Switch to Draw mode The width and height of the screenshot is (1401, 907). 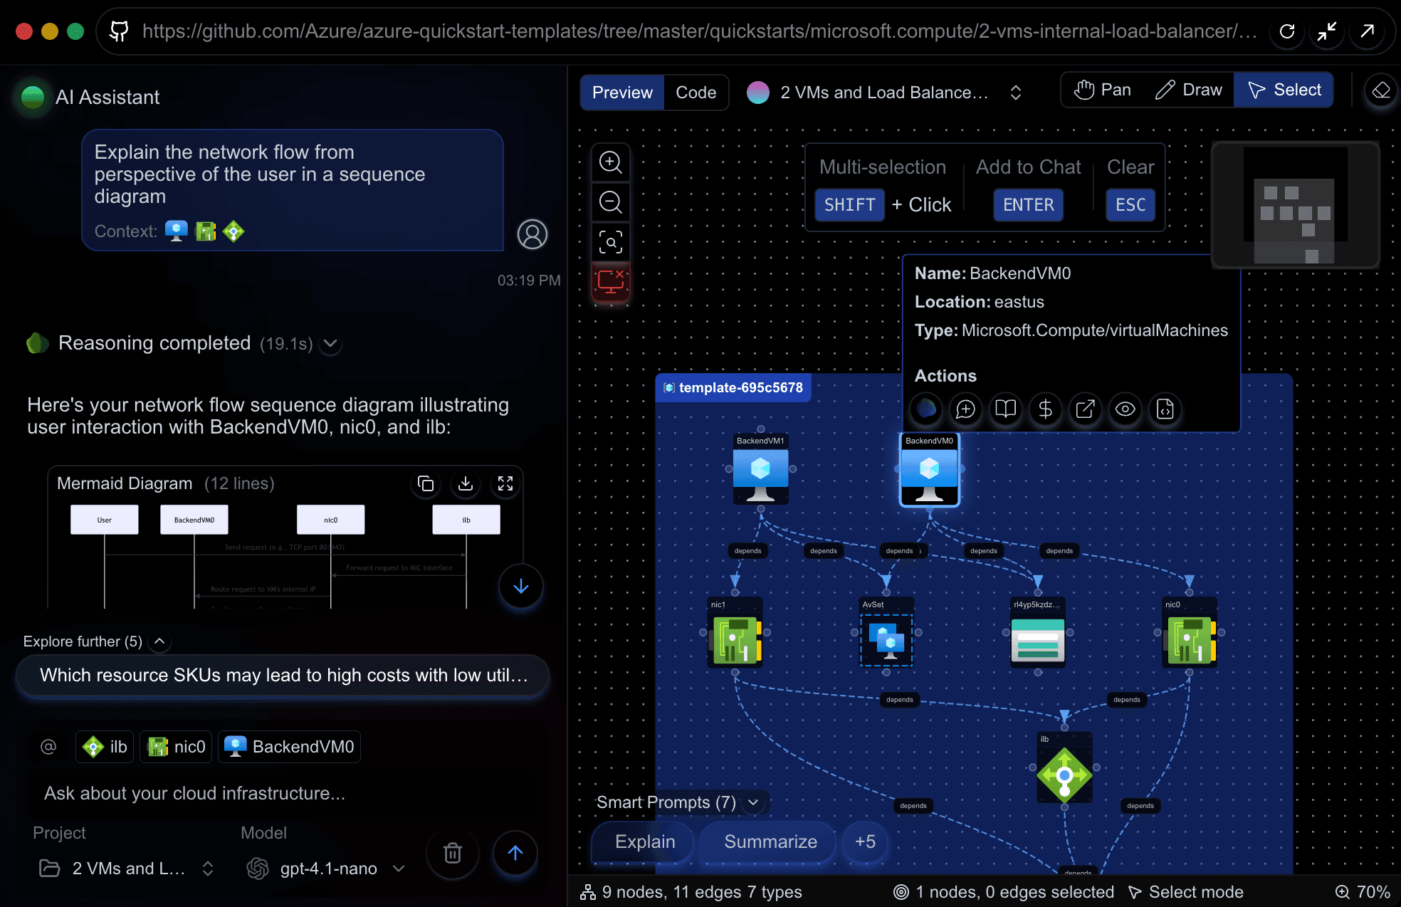tap(1188, 90)
